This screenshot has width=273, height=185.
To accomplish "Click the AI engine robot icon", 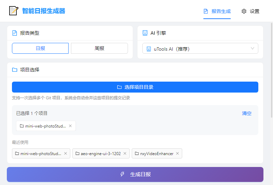I will click(x=145, y=33).
